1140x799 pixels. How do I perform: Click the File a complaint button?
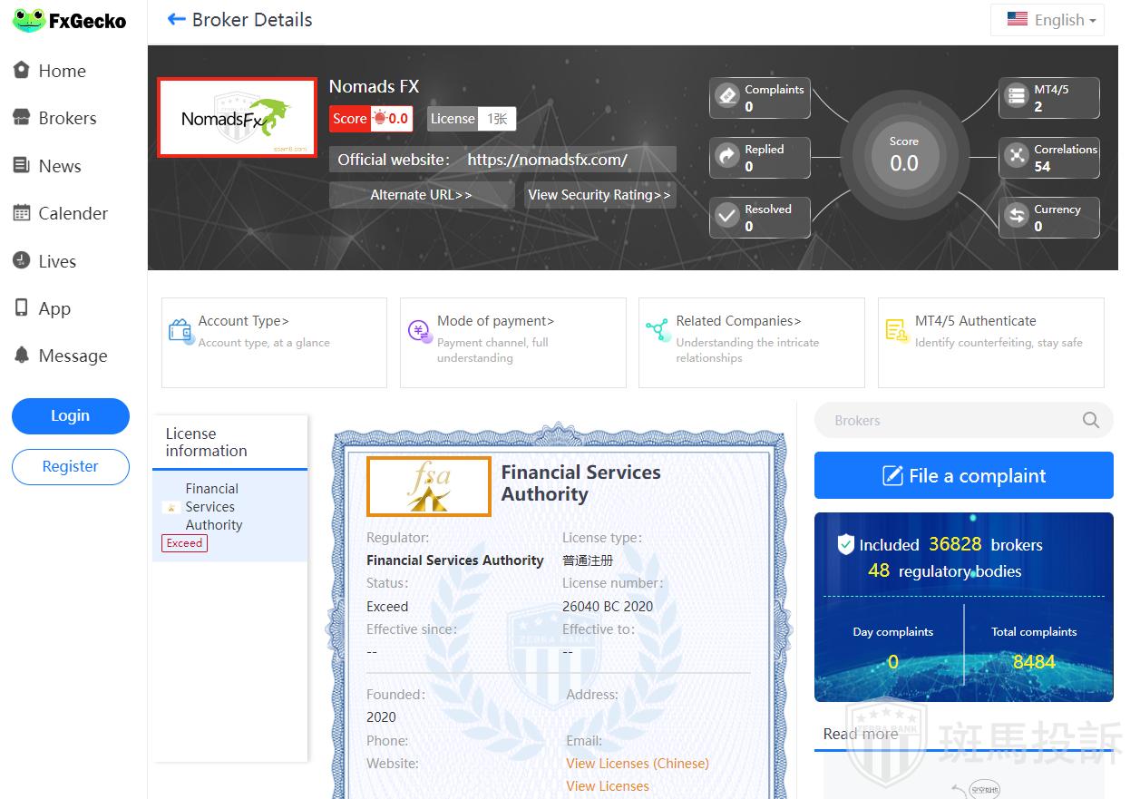963,475
